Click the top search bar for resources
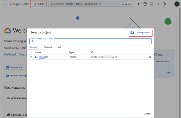The width and height of the screenshot is (181, 118). pyautogui.click(x=84, y=4)
